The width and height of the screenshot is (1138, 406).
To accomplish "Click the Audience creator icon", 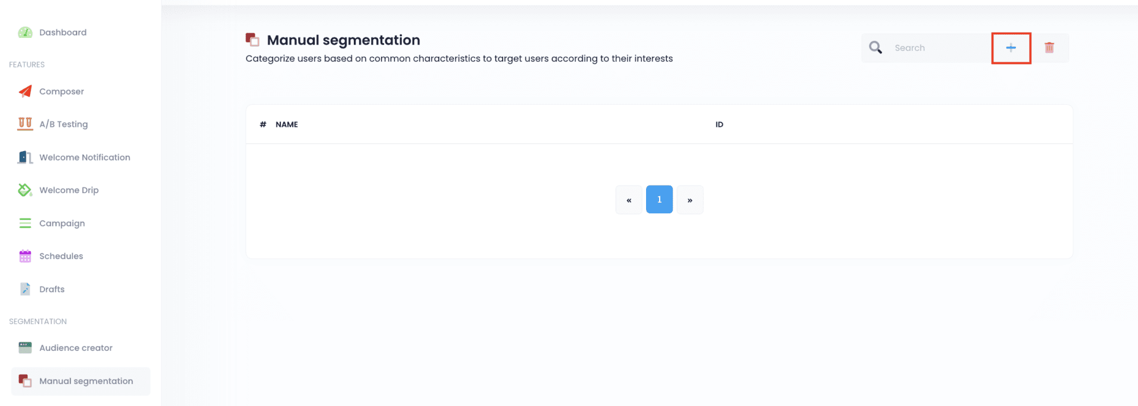I will coord(25,348).
